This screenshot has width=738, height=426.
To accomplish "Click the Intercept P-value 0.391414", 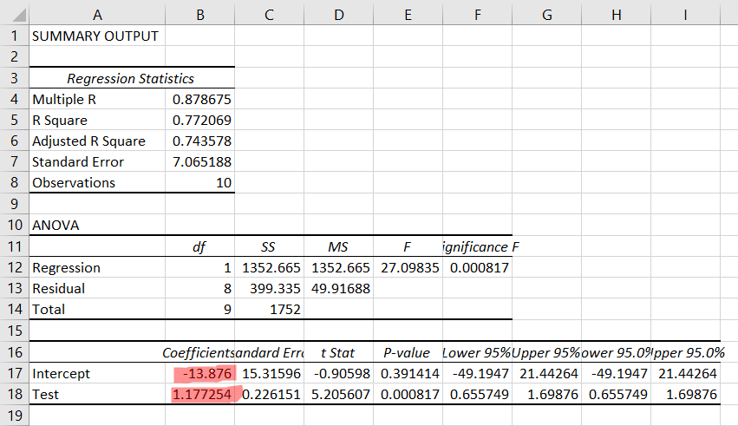I will tap(408, 373).
